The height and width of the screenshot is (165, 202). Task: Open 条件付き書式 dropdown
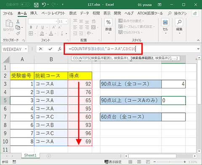click(131, 21)
